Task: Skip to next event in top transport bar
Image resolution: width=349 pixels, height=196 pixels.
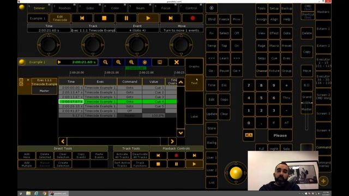Action: [171, 18]
